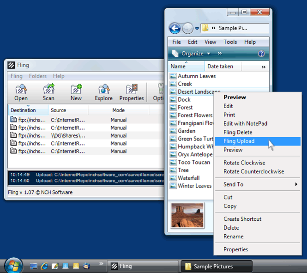
Task: Select the Creek file
Action: [181, 84]
